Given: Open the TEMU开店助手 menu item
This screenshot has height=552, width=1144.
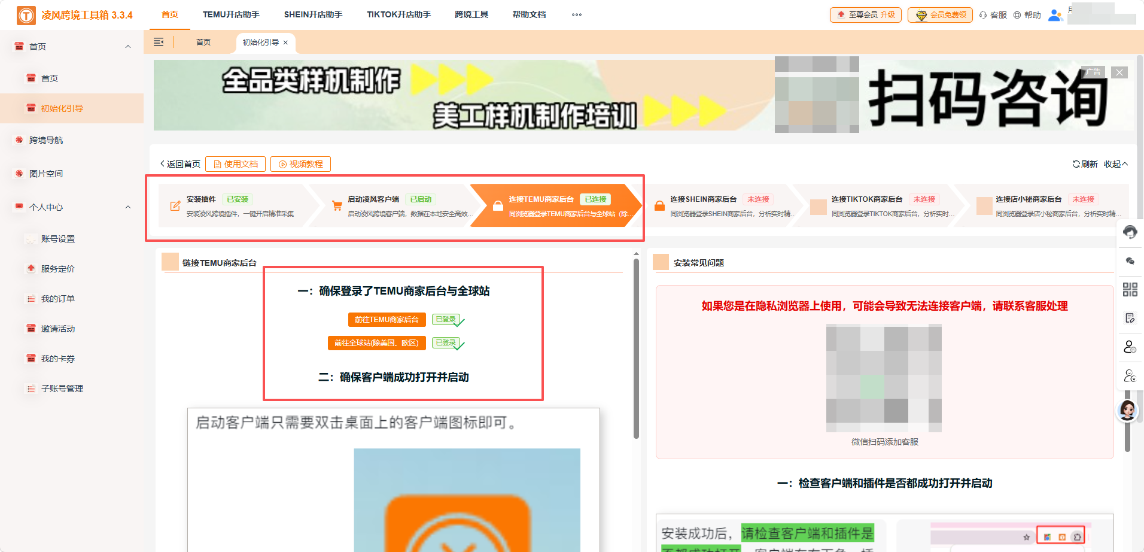Looking at the screenshot, I should click(231, 14).
